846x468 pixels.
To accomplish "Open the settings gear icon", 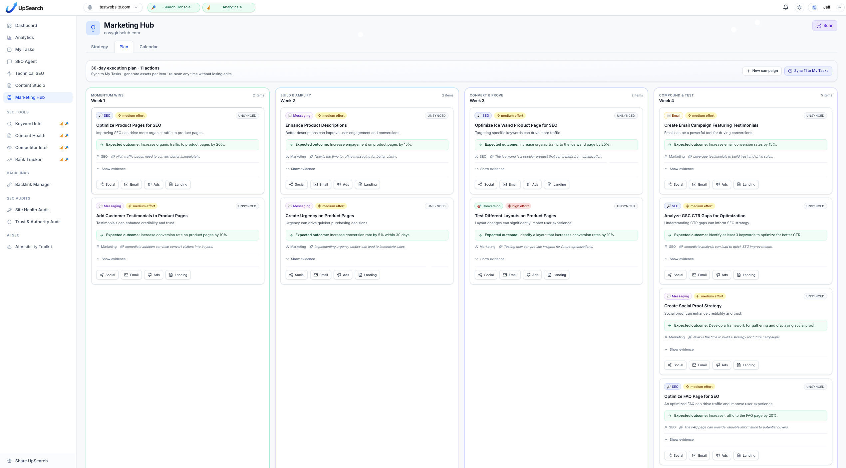I will click(799, 7).
